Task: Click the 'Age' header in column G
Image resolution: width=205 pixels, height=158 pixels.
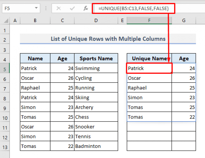Action: pos(184,59)
